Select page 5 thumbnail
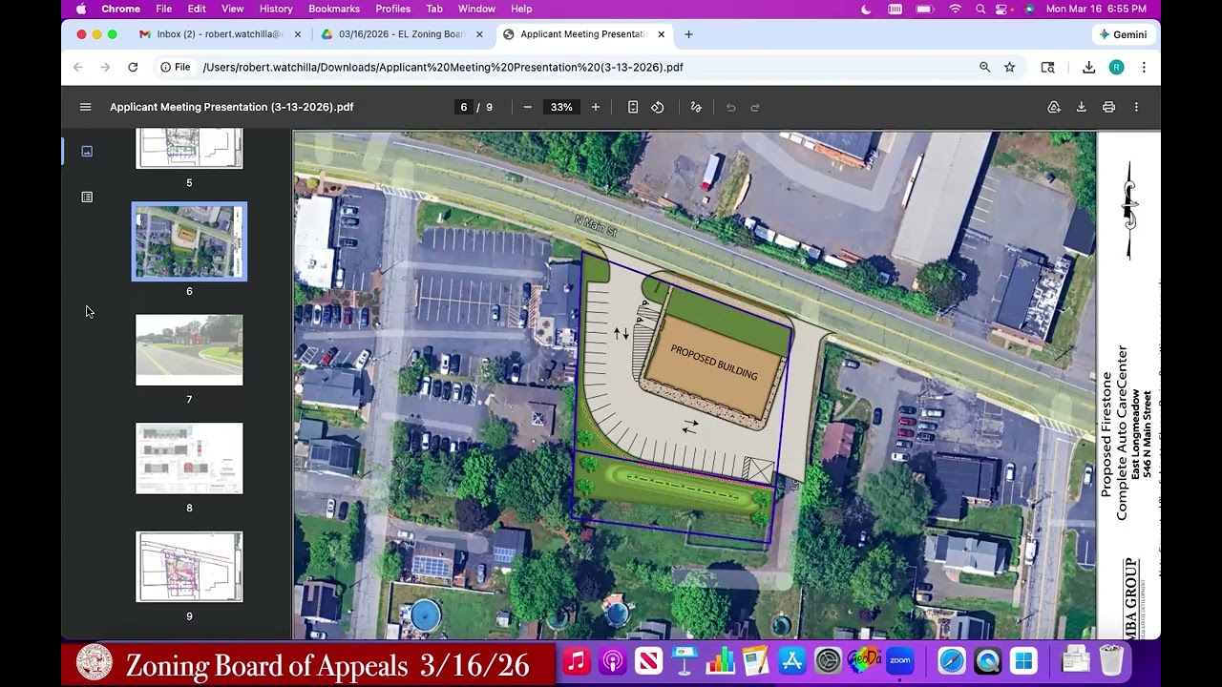 tap(189, 150)
